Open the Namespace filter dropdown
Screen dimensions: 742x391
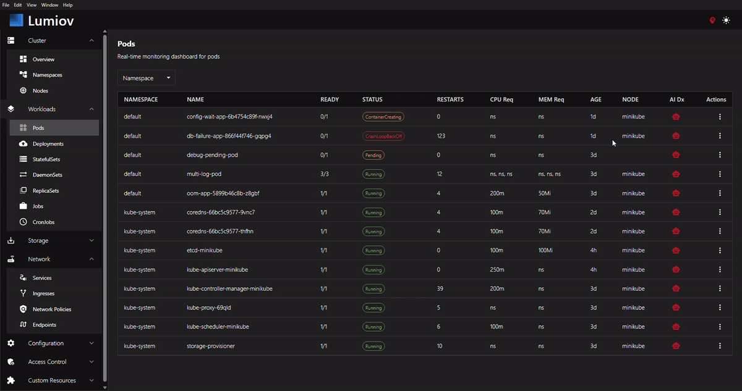pyautogui.click(x=147, y=78)
